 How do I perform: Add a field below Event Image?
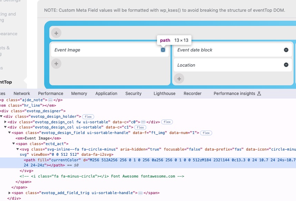tap(56, 64)
